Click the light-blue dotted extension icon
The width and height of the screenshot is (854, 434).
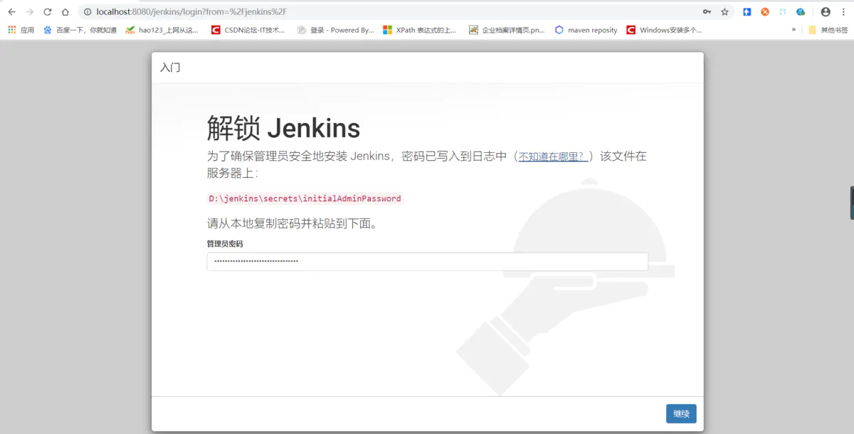pyautogui.click(x=783, y=12)
